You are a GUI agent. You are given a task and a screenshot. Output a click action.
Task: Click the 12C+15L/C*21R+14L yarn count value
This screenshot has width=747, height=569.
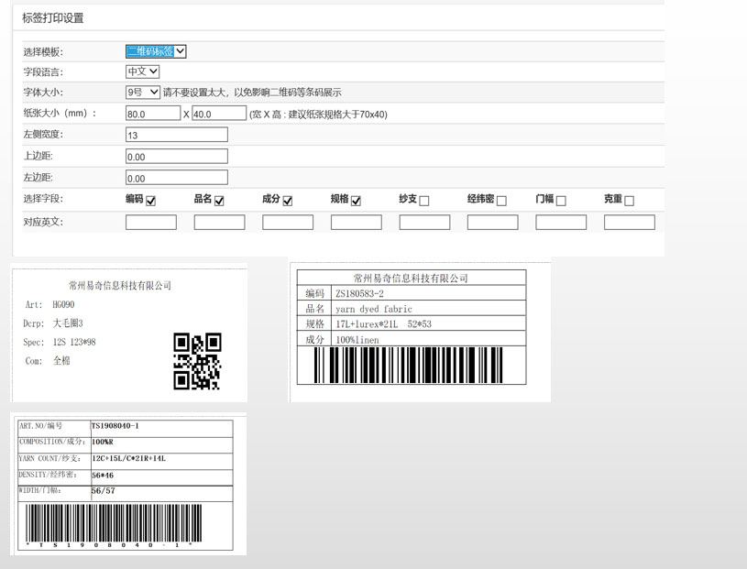pos(128,458)
